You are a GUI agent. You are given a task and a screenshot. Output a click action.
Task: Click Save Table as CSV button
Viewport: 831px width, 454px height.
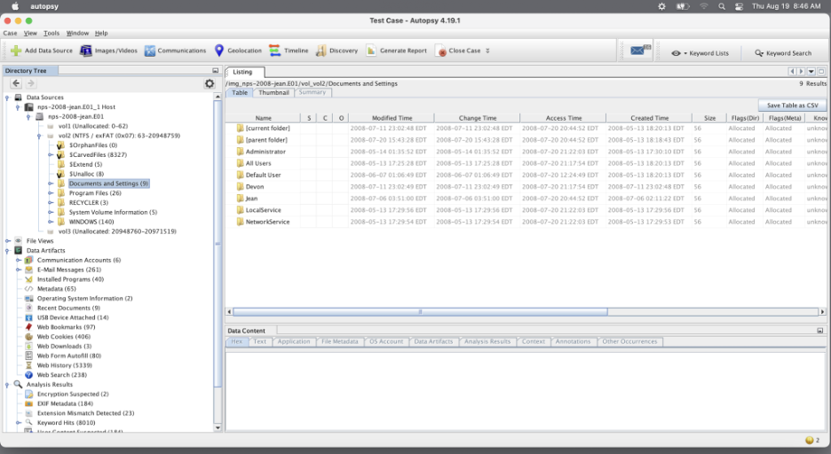click(x=792, y=106)
